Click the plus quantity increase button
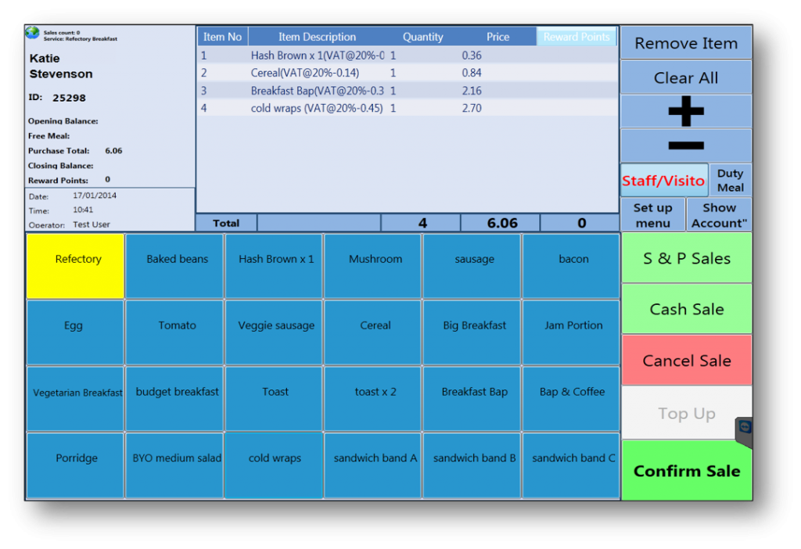This screenshot has width=801, height=549. (x=686, y=112)
